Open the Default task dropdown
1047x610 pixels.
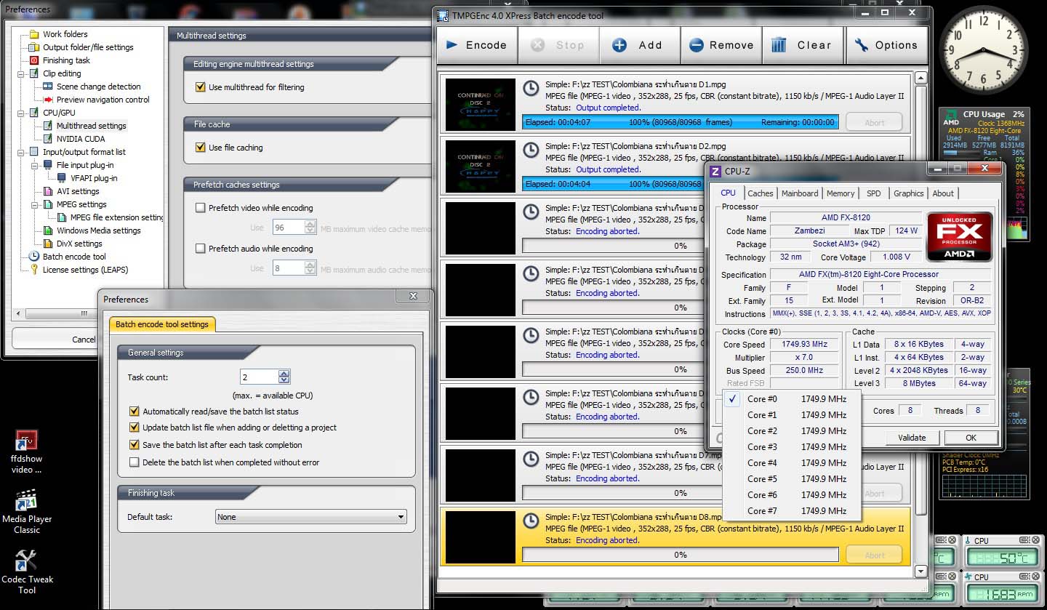click(x=311, y=517)
